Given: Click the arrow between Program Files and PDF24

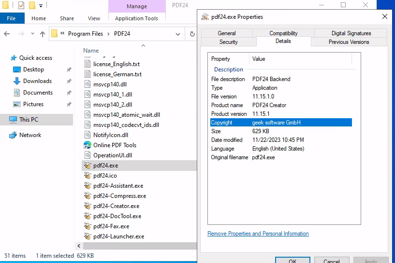Looking at the screenshot, I should (108, 34).
